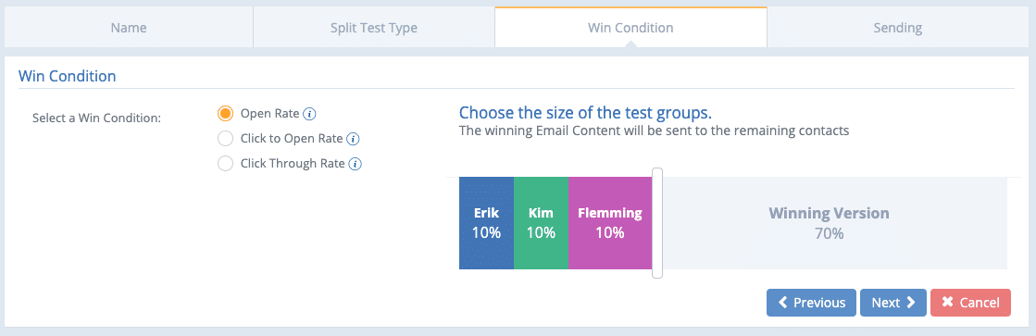Click the green Kim 10% test group block

click(541, 223)
